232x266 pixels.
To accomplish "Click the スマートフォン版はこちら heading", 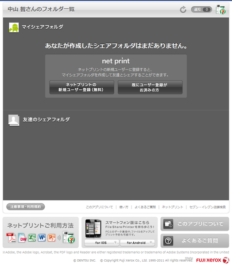I will (128, 223).
